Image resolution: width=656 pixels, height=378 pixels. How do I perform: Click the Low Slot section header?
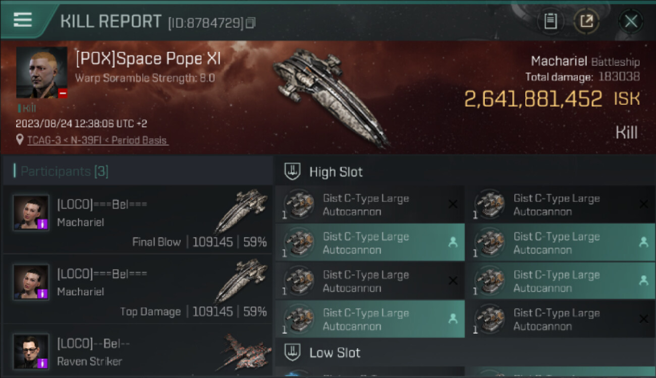(x=335, y=352)
